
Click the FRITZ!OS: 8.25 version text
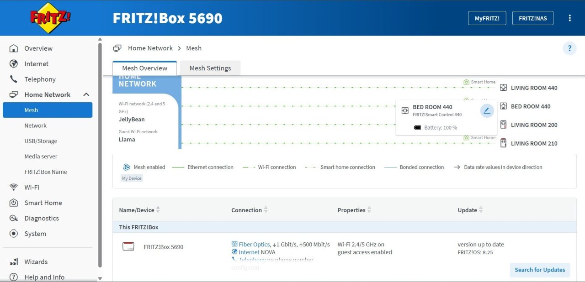click(475, 252)
